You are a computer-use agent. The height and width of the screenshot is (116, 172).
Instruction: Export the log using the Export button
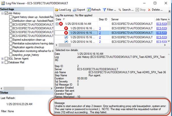click(x=79, y=10)
